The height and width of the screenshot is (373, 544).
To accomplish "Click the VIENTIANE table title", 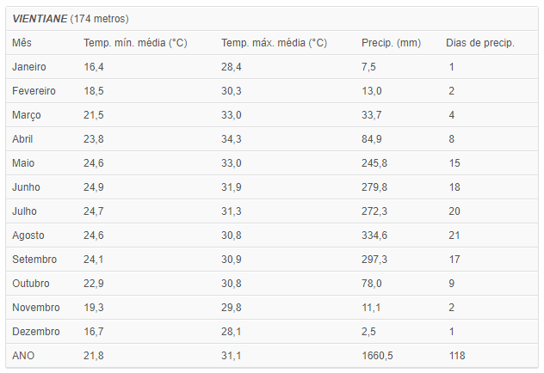I will coord(71,18).
